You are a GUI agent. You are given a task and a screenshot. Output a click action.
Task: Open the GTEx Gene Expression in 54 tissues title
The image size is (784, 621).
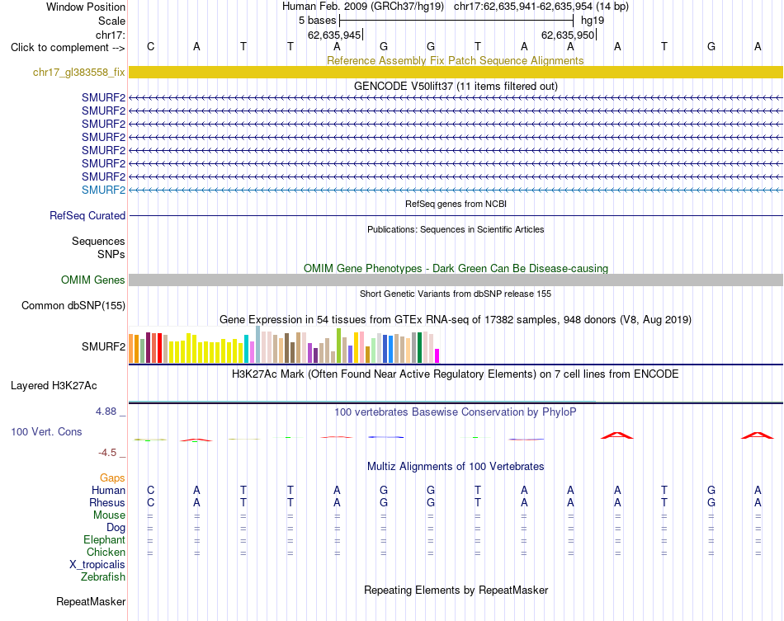(x=456, y=319)
